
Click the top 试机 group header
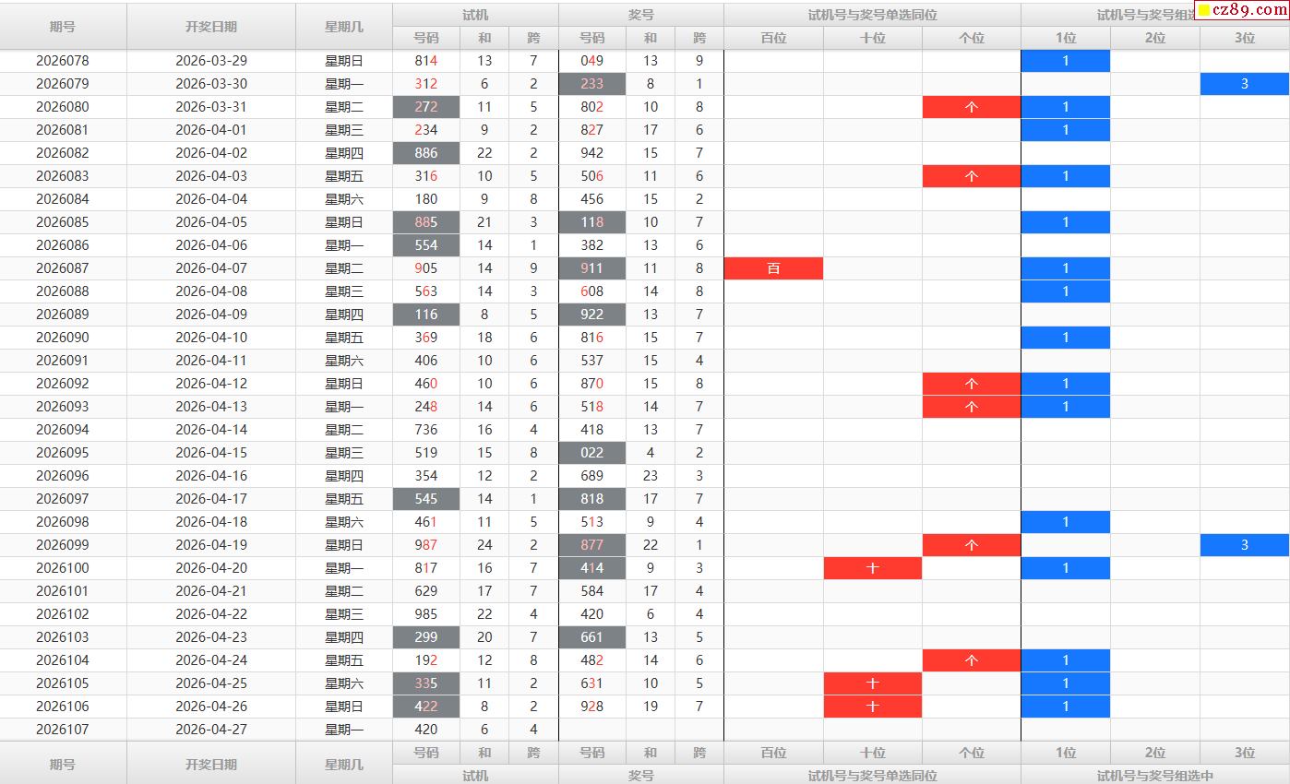(475, 15)
